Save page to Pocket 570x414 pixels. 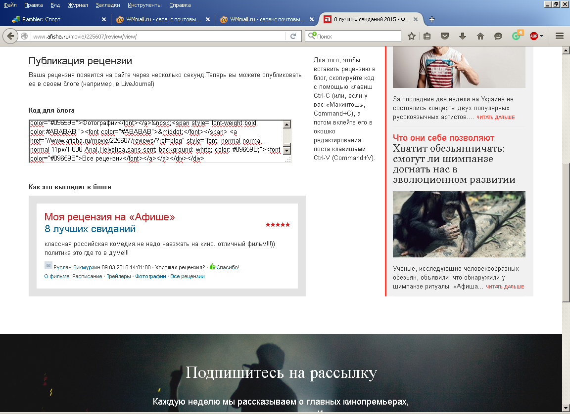pos(445,36)
